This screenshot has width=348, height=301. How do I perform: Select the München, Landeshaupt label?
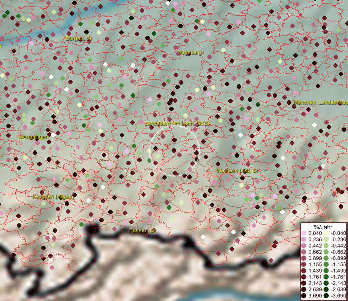click(x=320, y=102)
